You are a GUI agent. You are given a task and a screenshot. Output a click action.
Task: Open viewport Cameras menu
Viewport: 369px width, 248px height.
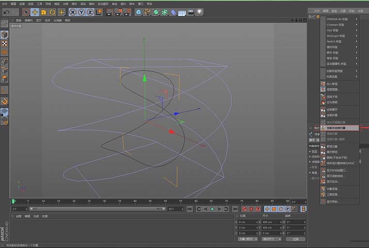(28, 21)
